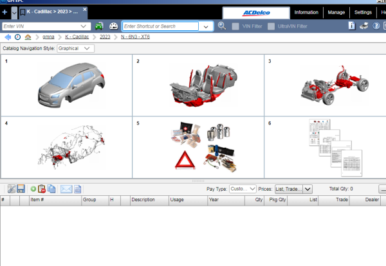Click the magnifying glass search icon
Image resolution: width=386 pixels, height=266 pixels.
(222, 26)
